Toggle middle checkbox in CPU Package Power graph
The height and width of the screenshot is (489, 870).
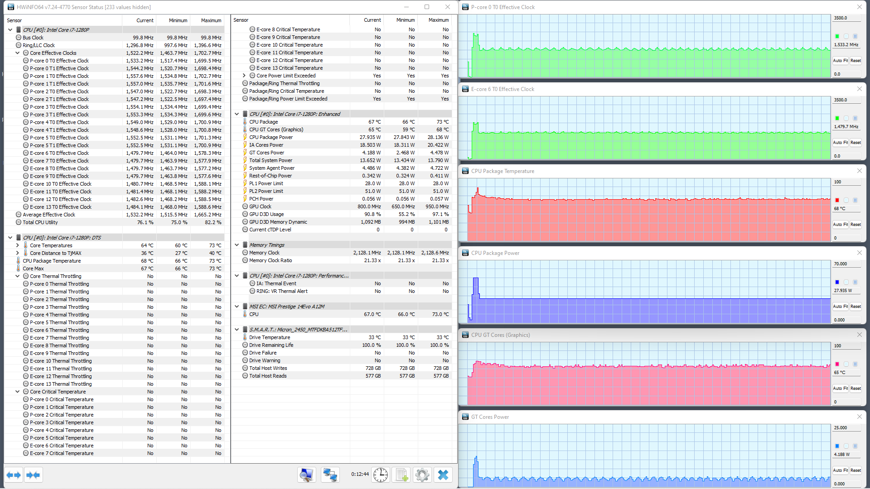[x=846, y=282]
